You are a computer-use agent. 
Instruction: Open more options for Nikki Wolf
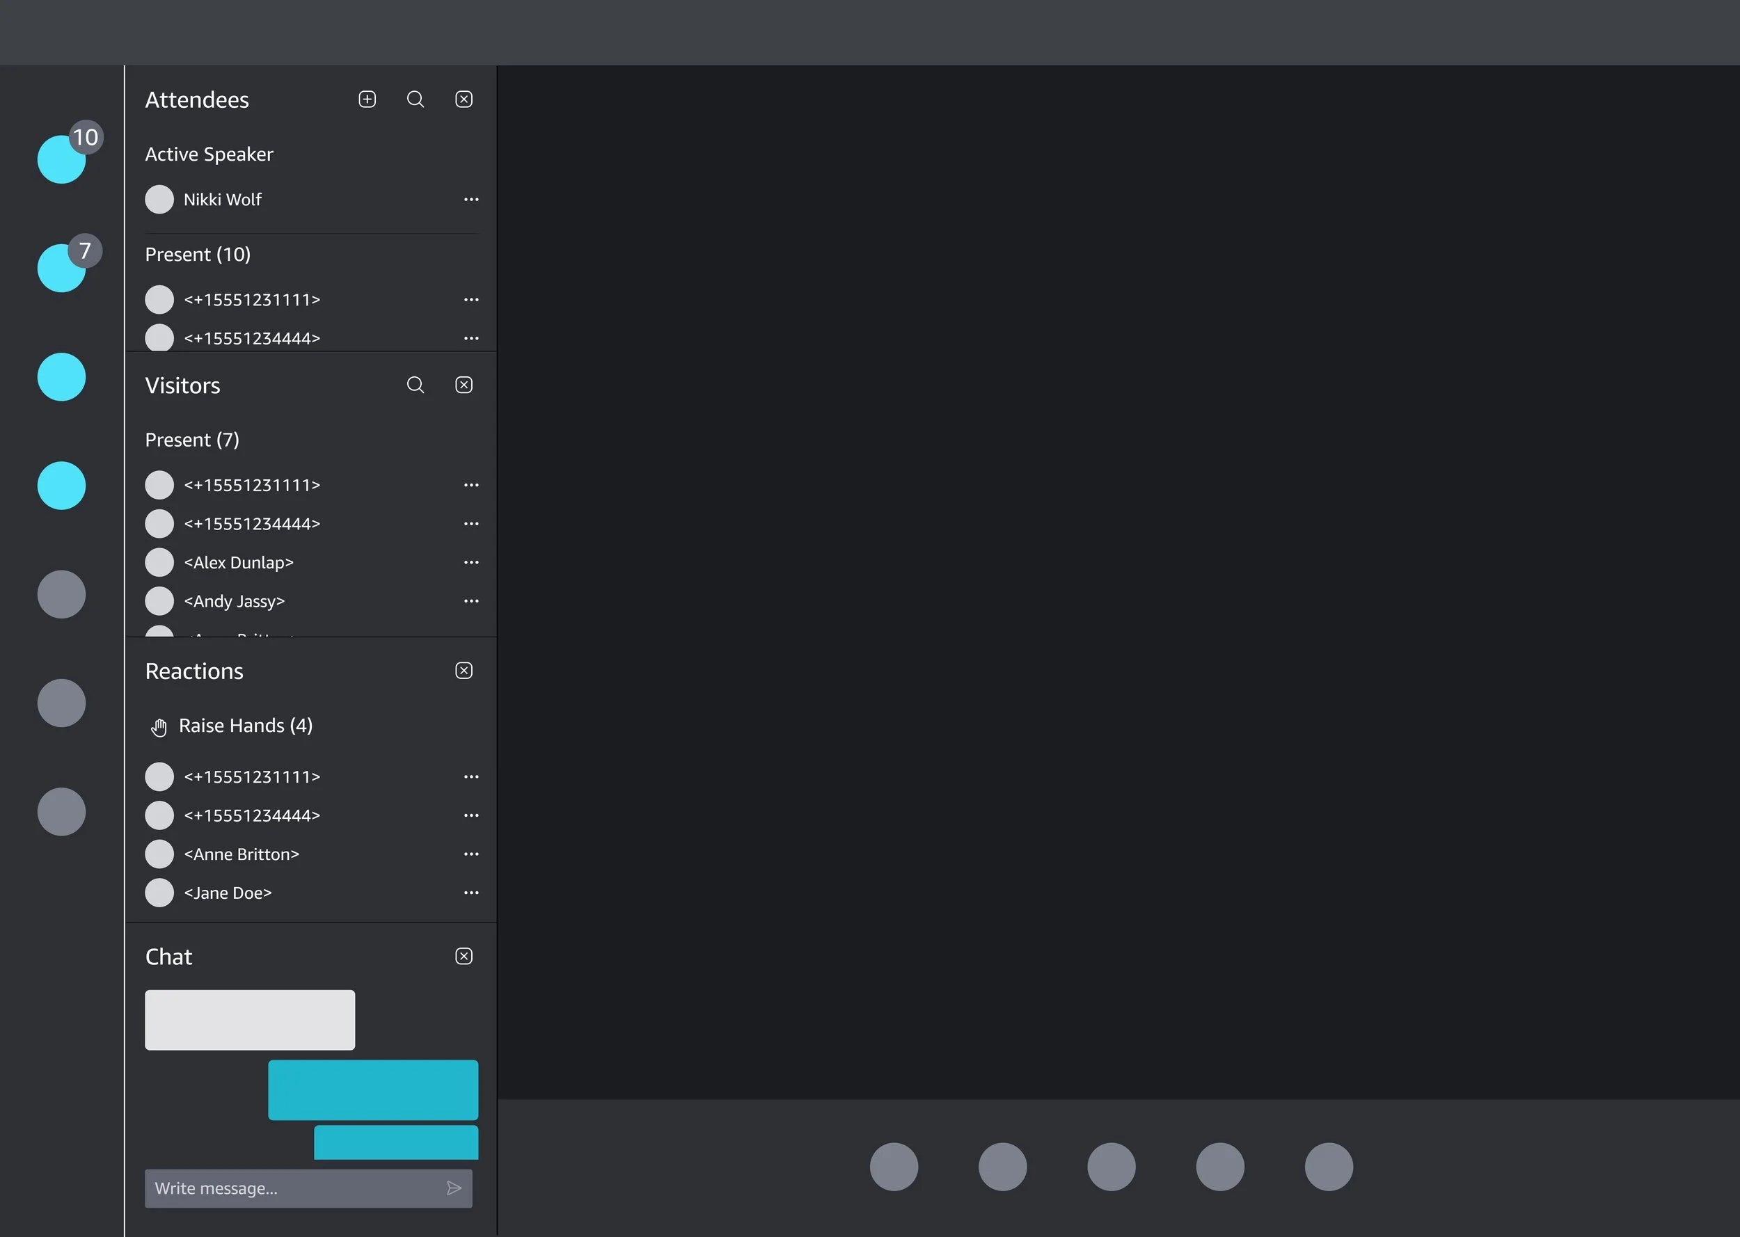(472, 200)
